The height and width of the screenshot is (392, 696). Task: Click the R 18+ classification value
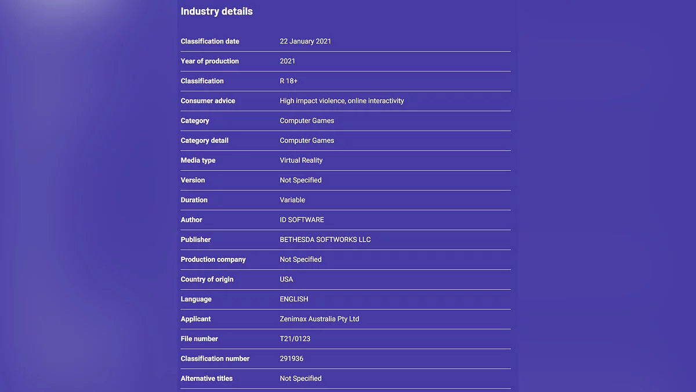288,81
